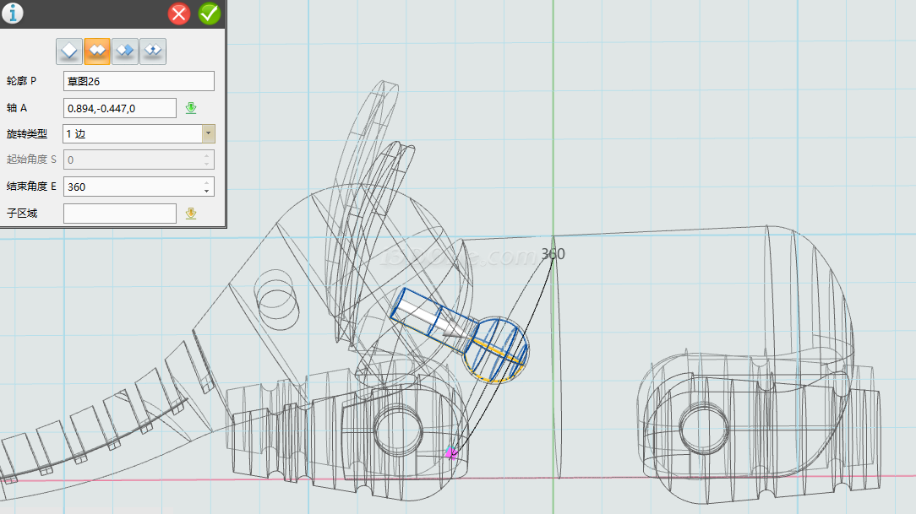This screenshot has width=916, height=514.
Task: Click the yellow pick arrow beside 子区域
Action: (x=191, y=214)
